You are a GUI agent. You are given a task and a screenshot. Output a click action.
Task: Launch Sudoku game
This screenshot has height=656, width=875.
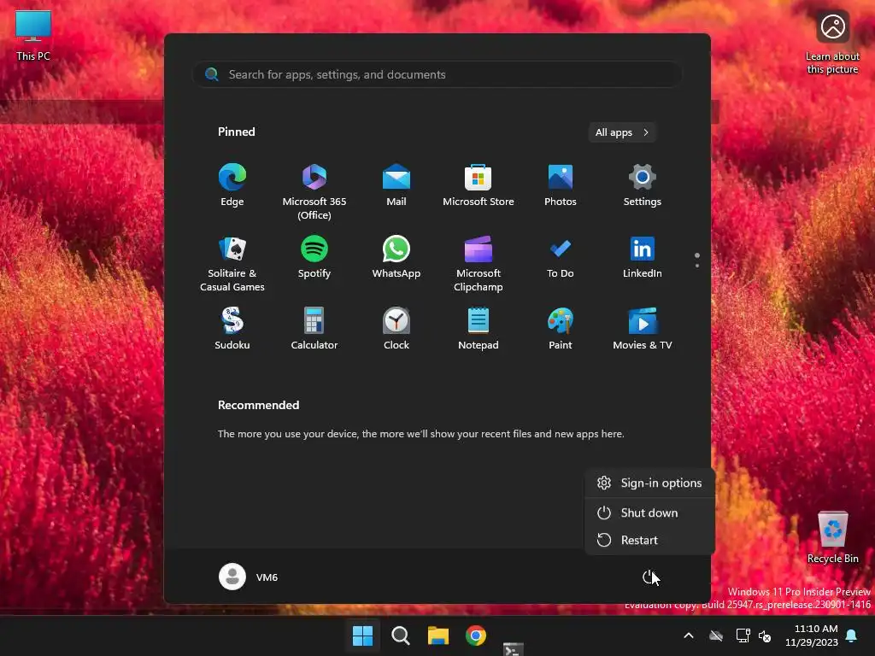(x=232, y=329)
